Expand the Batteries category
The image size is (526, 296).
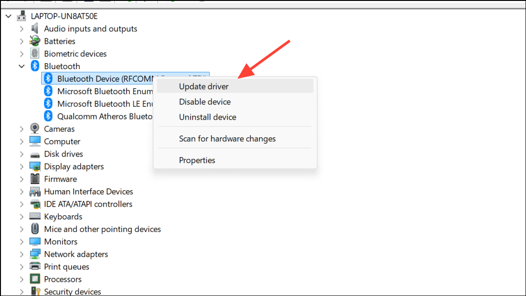click(21, 41)
